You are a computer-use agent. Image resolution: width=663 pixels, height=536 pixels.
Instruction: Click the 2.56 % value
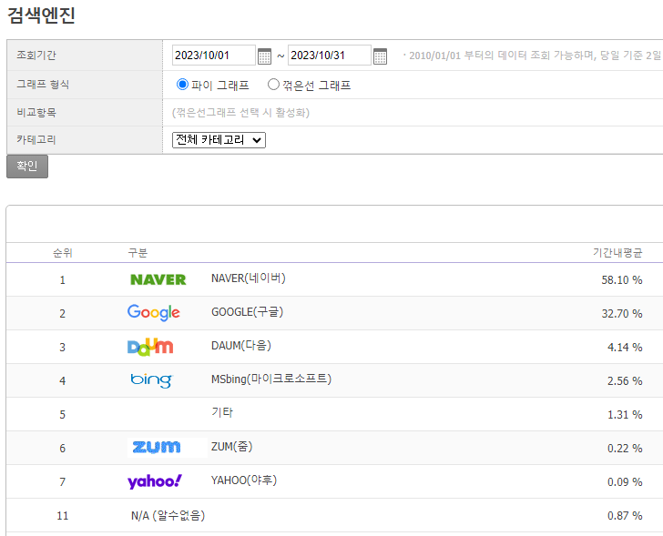[625, 381]
